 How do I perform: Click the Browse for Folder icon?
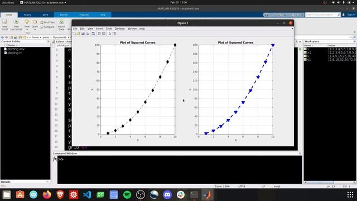click(16, 37)
